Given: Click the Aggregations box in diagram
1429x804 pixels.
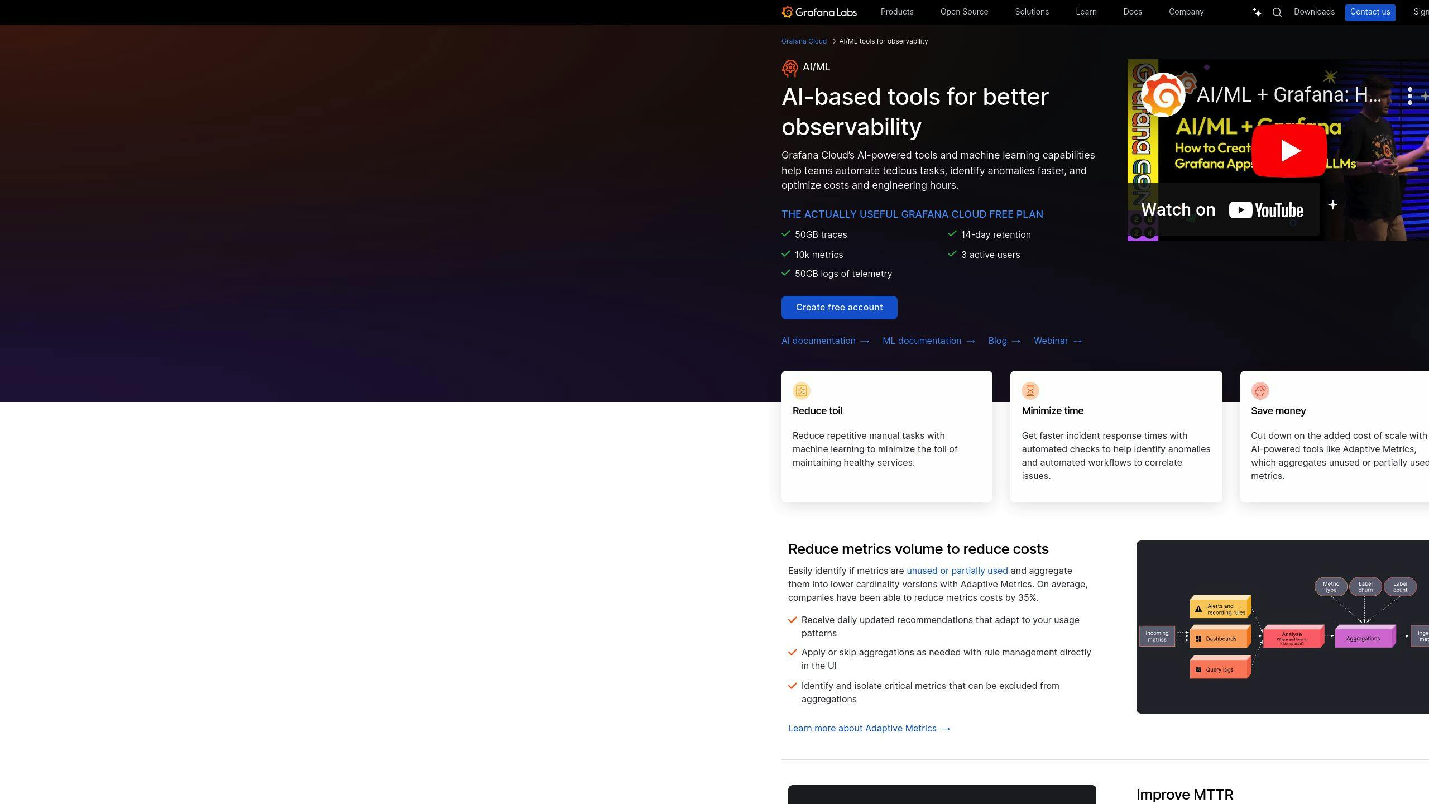Looking at the screenshot, I should pos(1364,637).
